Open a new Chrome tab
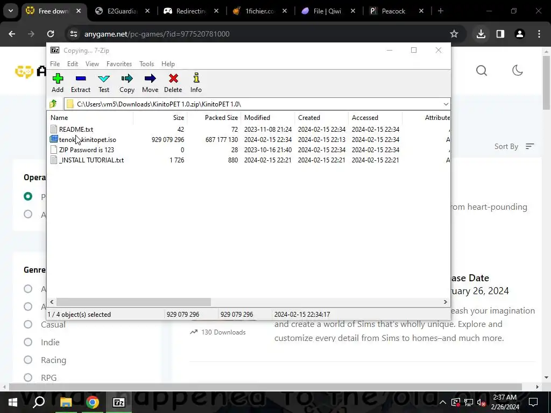This screenshot has width=551, height=413. pyautogui.click(x=440, y=11)
